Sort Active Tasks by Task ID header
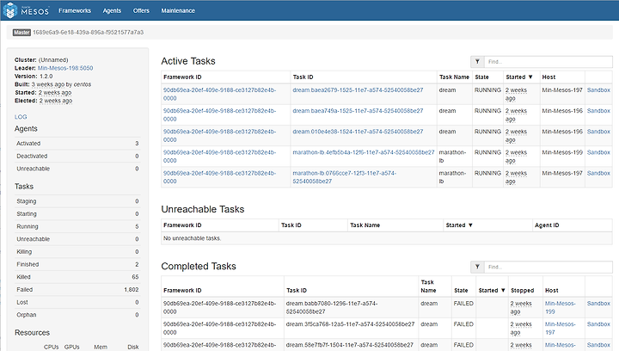Viewport: 619px width, 351px height. (x=303, y=77)
